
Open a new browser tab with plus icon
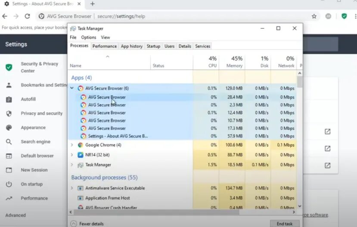point(93,4)
